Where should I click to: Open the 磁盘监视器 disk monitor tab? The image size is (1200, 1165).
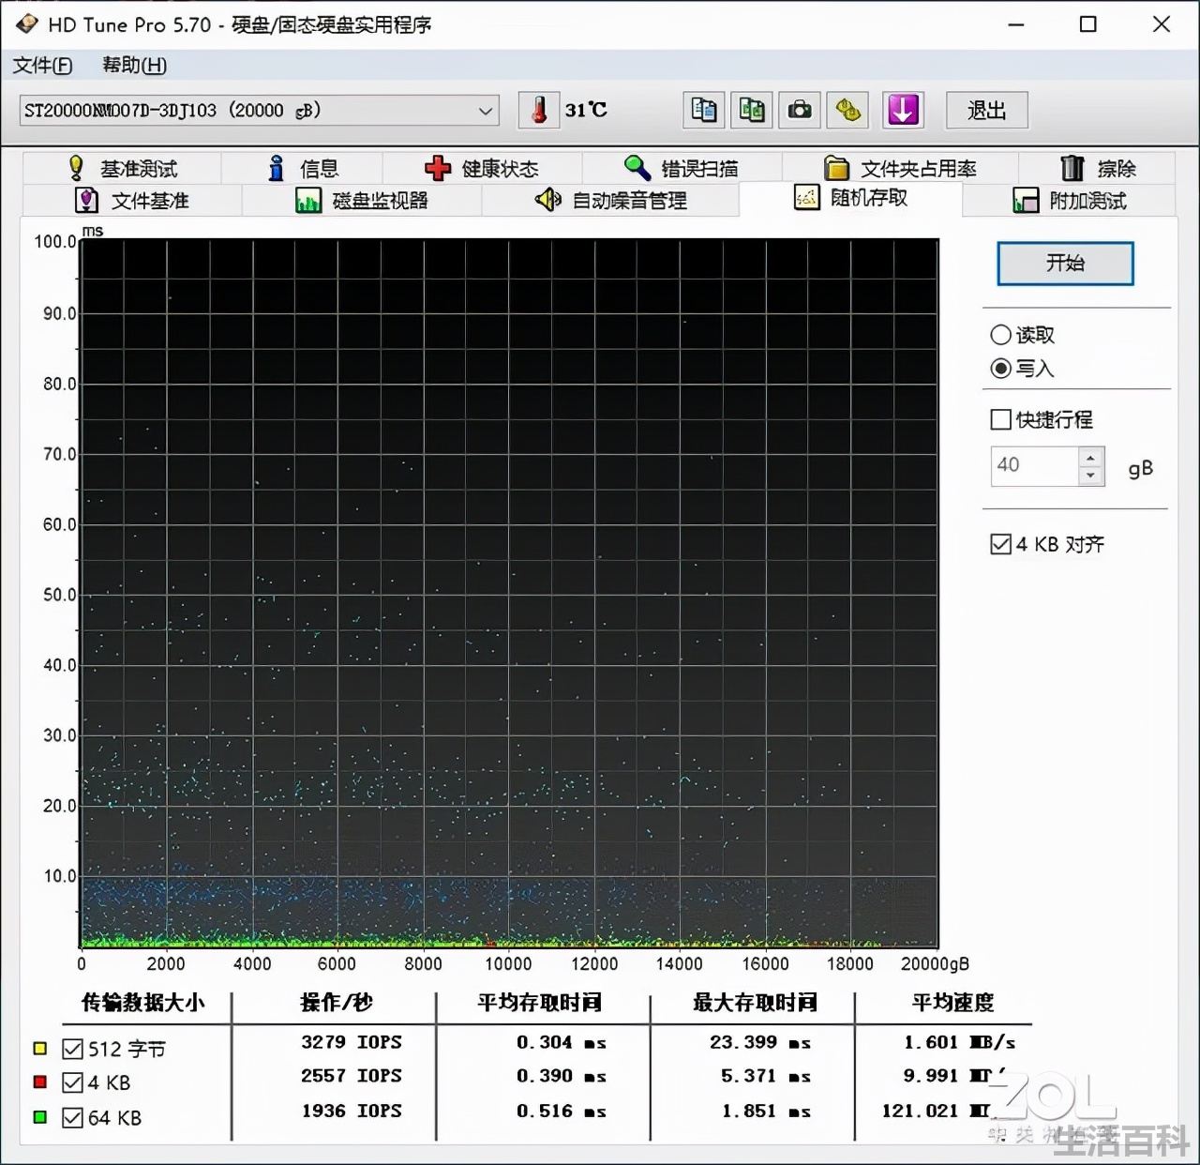coord(362,201)
